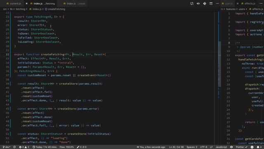This screenshot has height=149, width=264.
Task: Open the dimmed tab left of effects.js
Action: point(227,4)
